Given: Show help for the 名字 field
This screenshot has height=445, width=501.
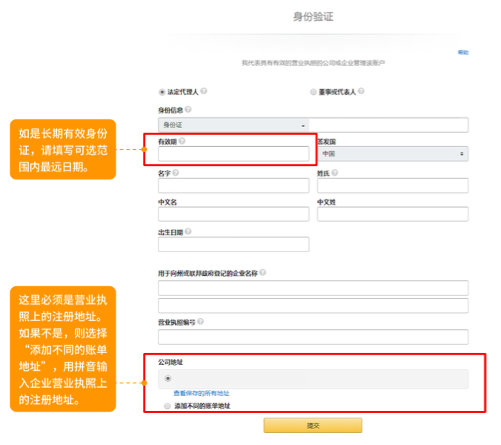Looking at the screenshot, I should (x=176, y=172).
